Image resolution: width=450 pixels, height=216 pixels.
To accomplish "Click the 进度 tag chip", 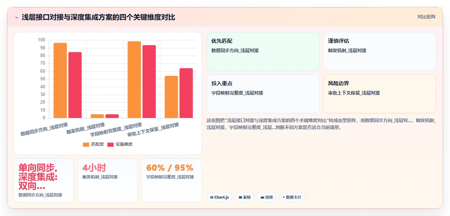I will (x=267, y=197).
